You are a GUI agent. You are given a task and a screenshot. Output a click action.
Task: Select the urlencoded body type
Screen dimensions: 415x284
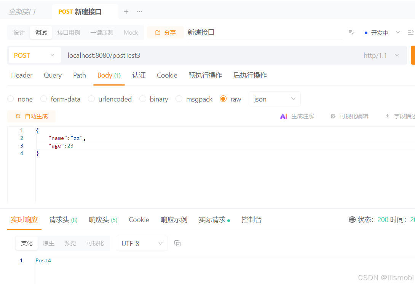[x=91, y=99]
